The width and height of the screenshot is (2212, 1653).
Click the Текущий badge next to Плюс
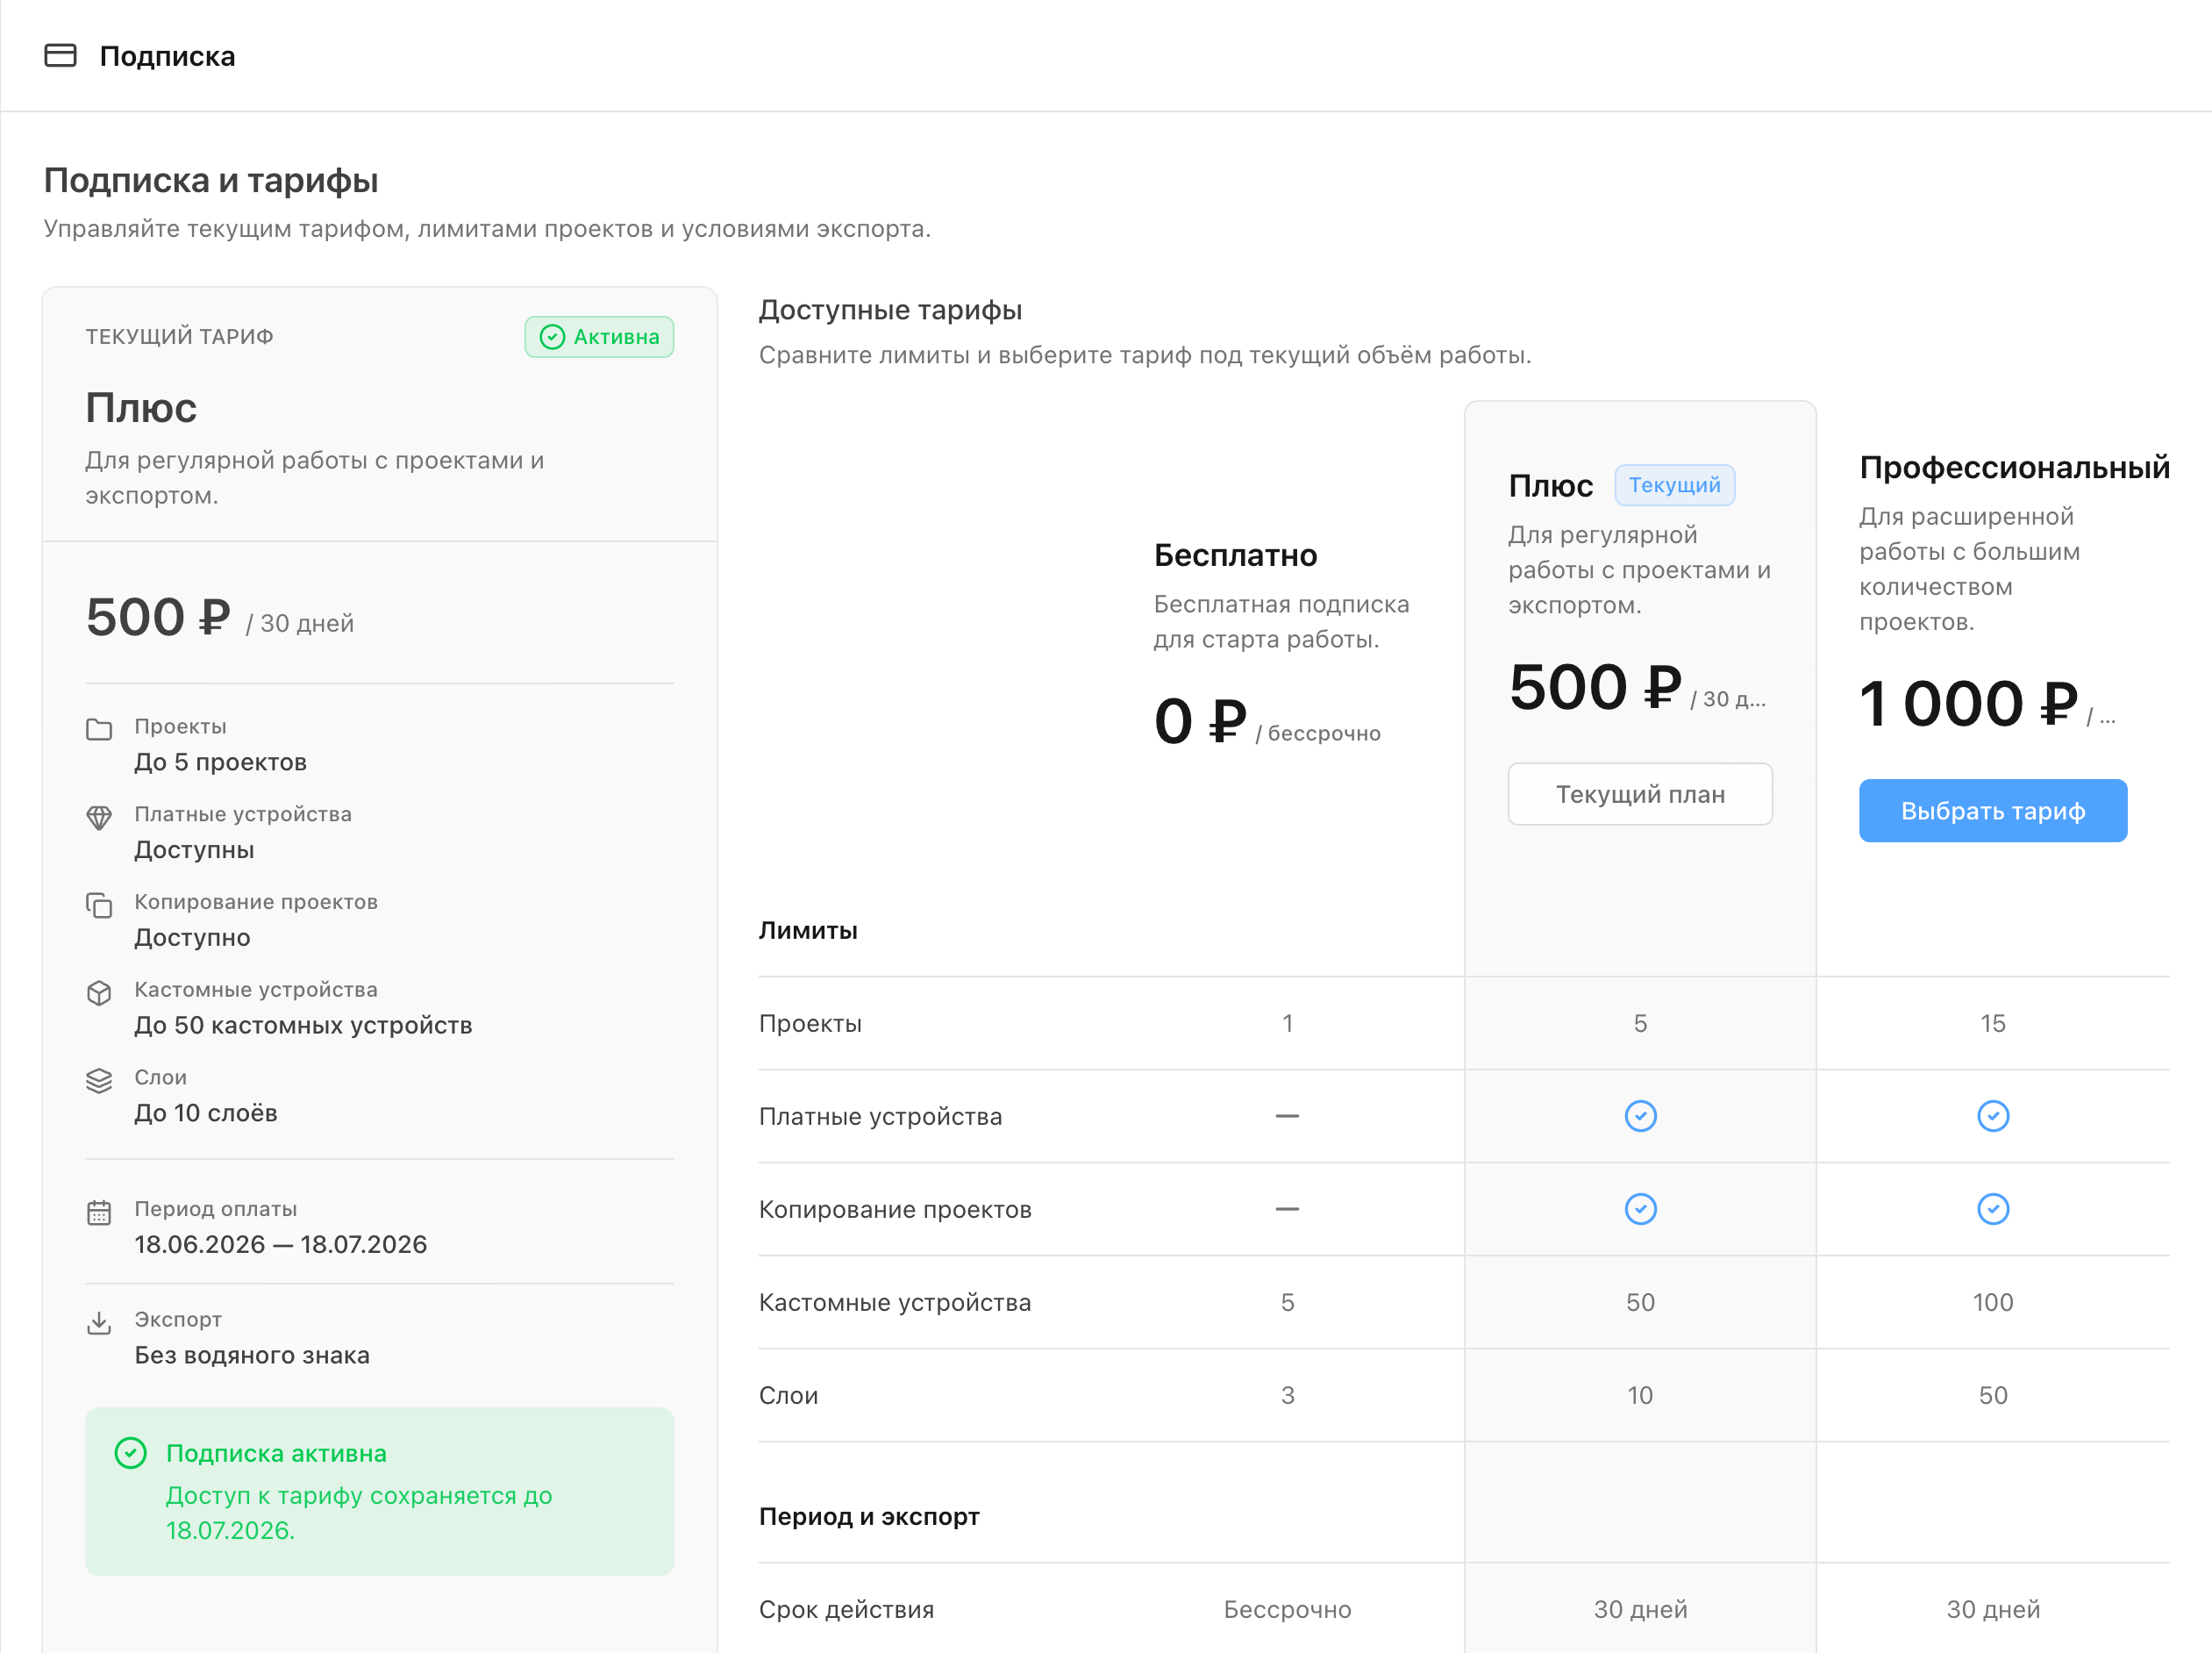[x=1674, y=485]
